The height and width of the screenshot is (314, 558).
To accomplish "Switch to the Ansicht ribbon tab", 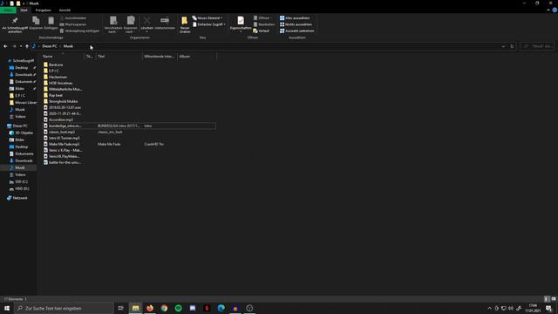I will 65,10.
